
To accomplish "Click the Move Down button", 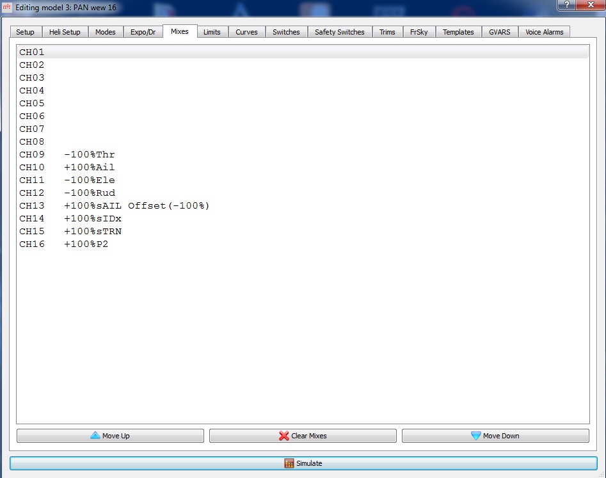I will pos(495,436).
